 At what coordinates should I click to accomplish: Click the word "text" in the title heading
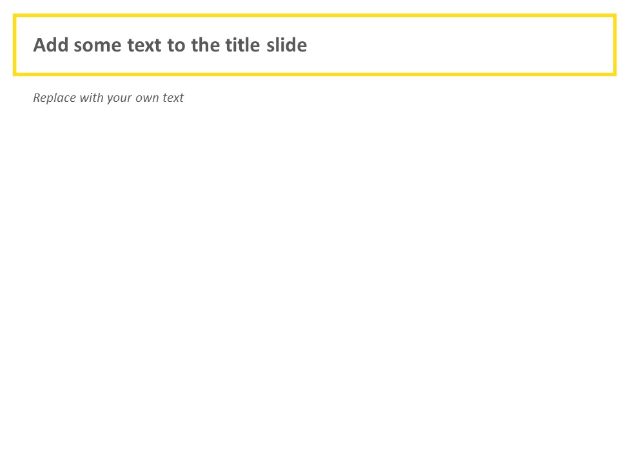point(144,45)
